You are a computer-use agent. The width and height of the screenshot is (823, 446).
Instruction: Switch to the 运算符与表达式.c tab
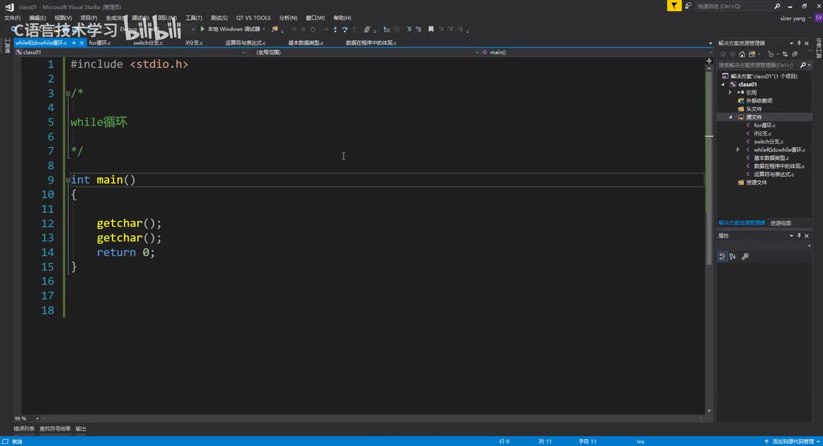tap(245, 43)
